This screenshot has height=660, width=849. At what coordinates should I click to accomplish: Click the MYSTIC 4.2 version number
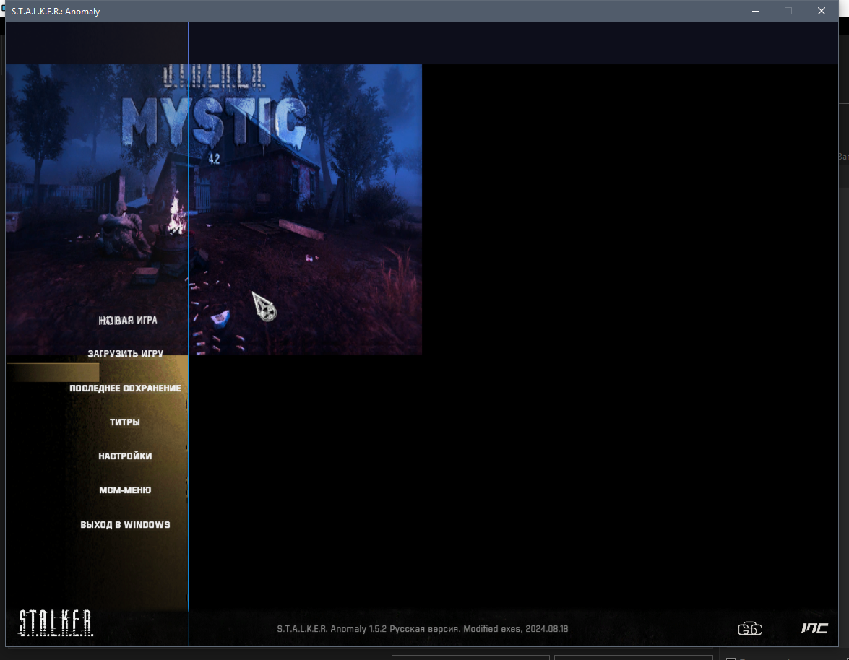coord(215,159)
